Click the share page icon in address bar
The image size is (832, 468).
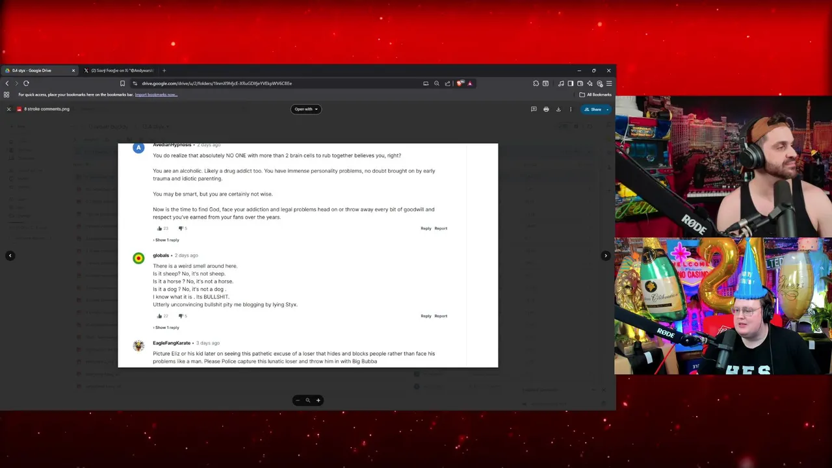point(447,83)
